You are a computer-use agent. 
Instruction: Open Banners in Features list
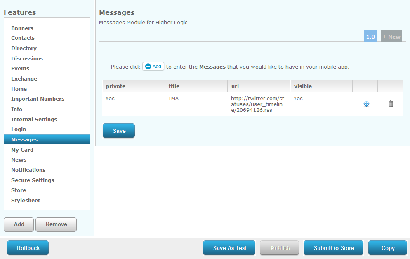click(22, 28)
